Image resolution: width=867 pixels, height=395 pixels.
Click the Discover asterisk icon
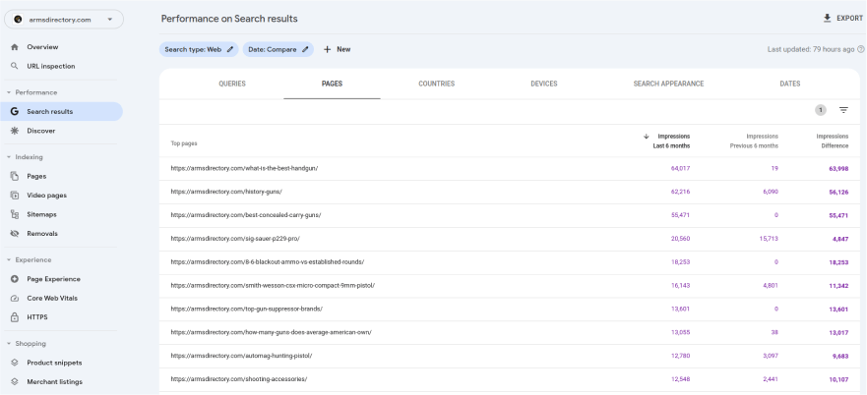[x=15, y=131]
